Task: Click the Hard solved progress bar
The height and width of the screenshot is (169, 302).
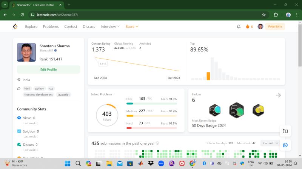Action: (152, 128)
